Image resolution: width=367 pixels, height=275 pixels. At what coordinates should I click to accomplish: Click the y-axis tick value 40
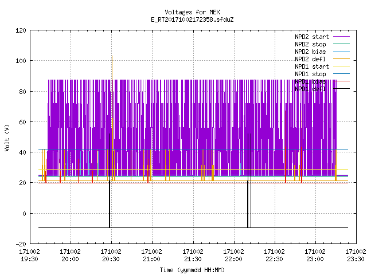click(x=23, y=152)
